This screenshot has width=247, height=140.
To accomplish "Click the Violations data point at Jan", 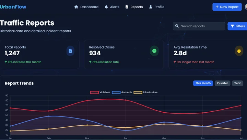I will [x=10, y=108].
